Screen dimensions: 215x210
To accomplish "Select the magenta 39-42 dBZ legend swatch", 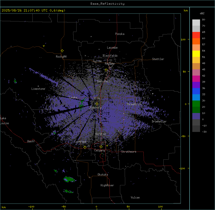I will [196, 79].
